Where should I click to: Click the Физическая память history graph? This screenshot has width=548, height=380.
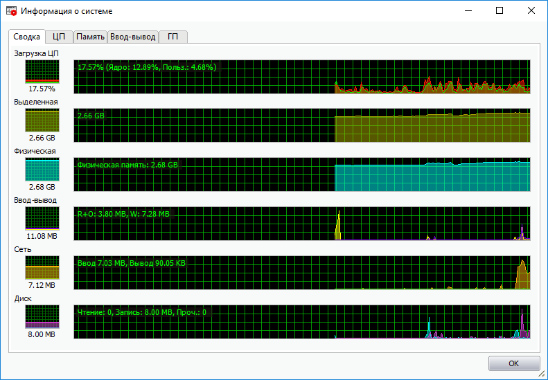click(x=302, y=174)
